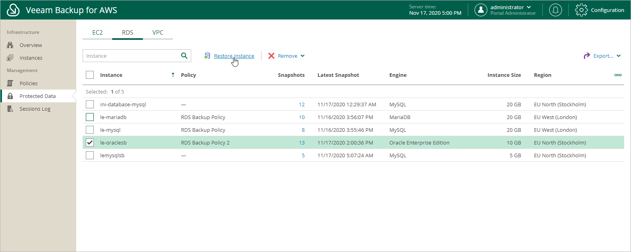Select the lemysqlsb instance name
Screen dimensions: 631x252
point(112,156)
